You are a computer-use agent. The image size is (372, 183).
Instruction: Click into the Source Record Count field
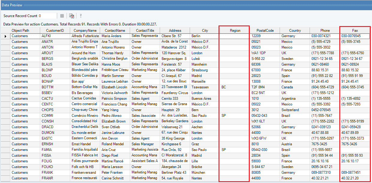(47, 16)
